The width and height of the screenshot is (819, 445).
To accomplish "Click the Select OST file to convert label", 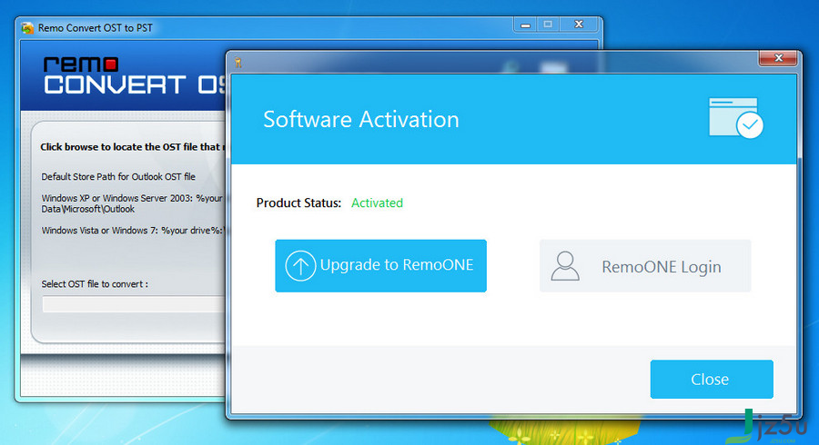I will 95,284.
